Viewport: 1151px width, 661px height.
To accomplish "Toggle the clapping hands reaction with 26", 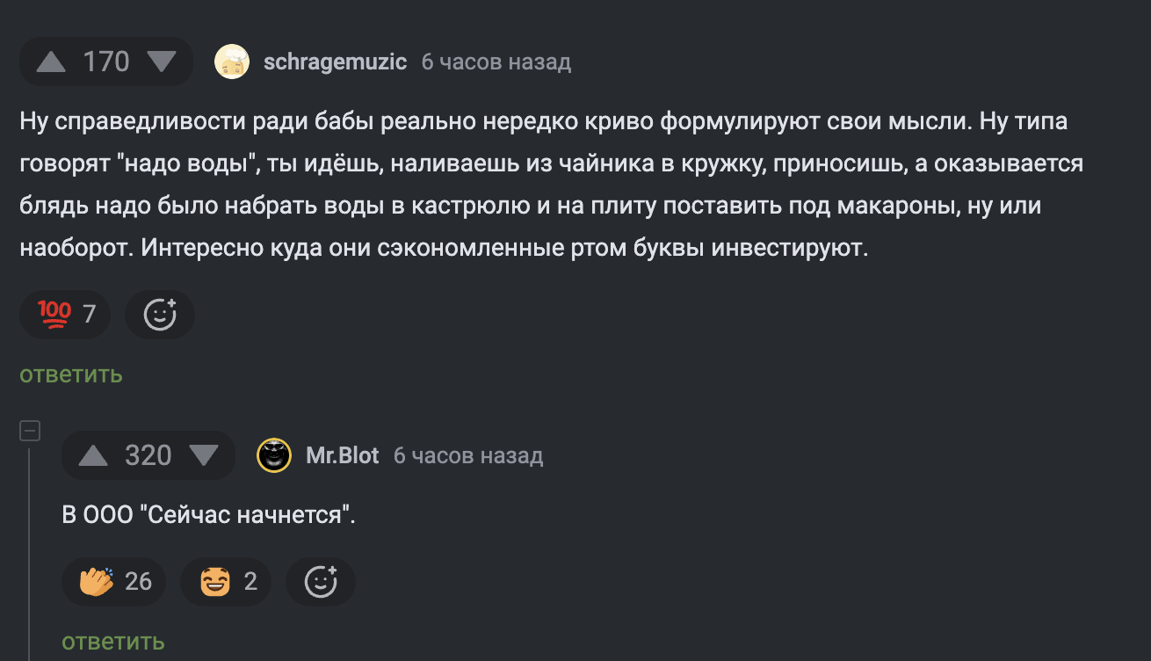I will click(x=114, y=581).
